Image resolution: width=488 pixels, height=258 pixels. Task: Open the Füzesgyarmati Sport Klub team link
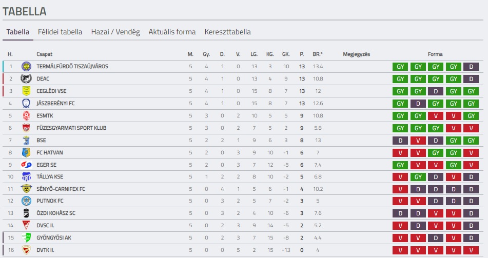click(71, 128)
